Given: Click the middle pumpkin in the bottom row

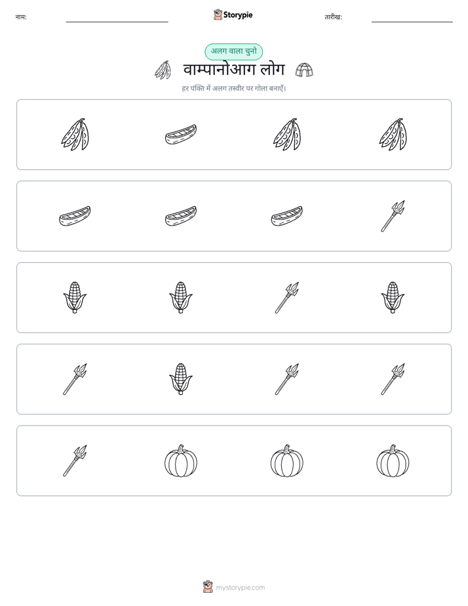Looking at the screenshot, I should click(287, 460).
